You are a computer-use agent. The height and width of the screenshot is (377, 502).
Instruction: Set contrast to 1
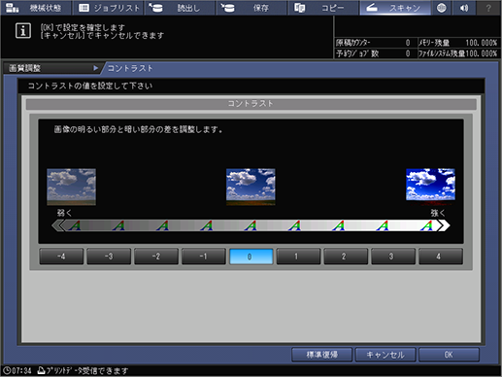298,257
